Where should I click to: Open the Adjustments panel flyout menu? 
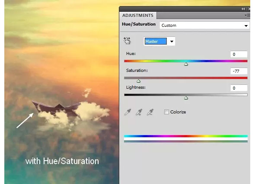(247, 15)
